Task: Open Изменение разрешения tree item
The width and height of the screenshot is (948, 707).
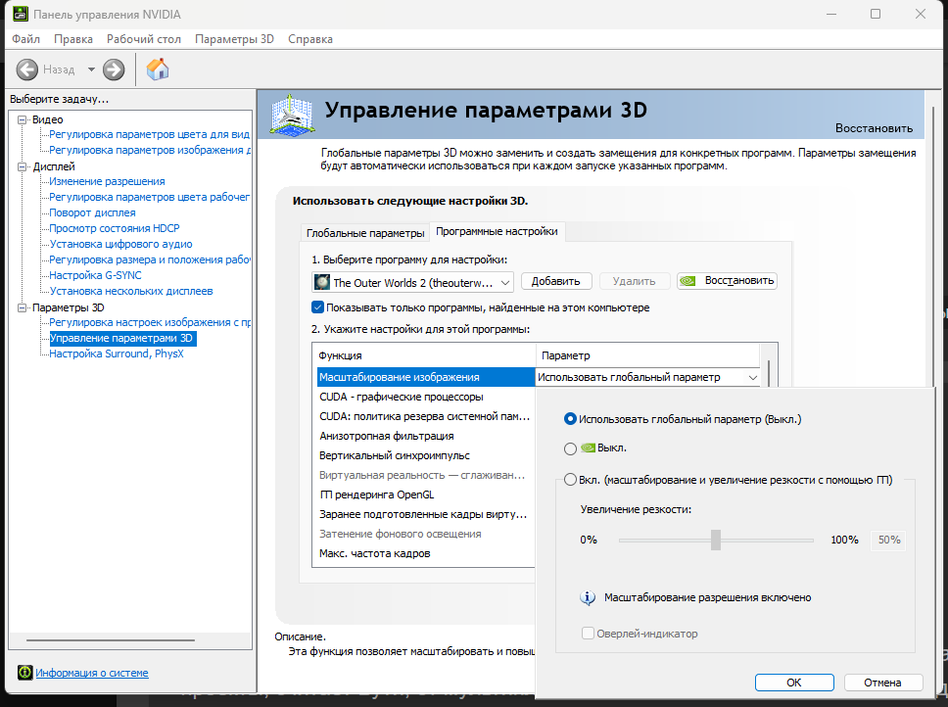Action: click(x=107, y=181)
